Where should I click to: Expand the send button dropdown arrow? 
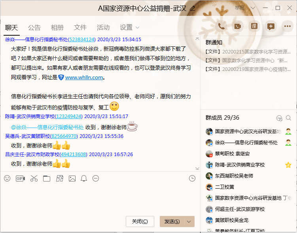189,221
